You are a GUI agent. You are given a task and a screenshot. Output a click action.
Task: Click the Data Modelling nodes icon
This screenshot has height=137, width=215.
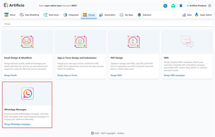click(x=21, y=15)
